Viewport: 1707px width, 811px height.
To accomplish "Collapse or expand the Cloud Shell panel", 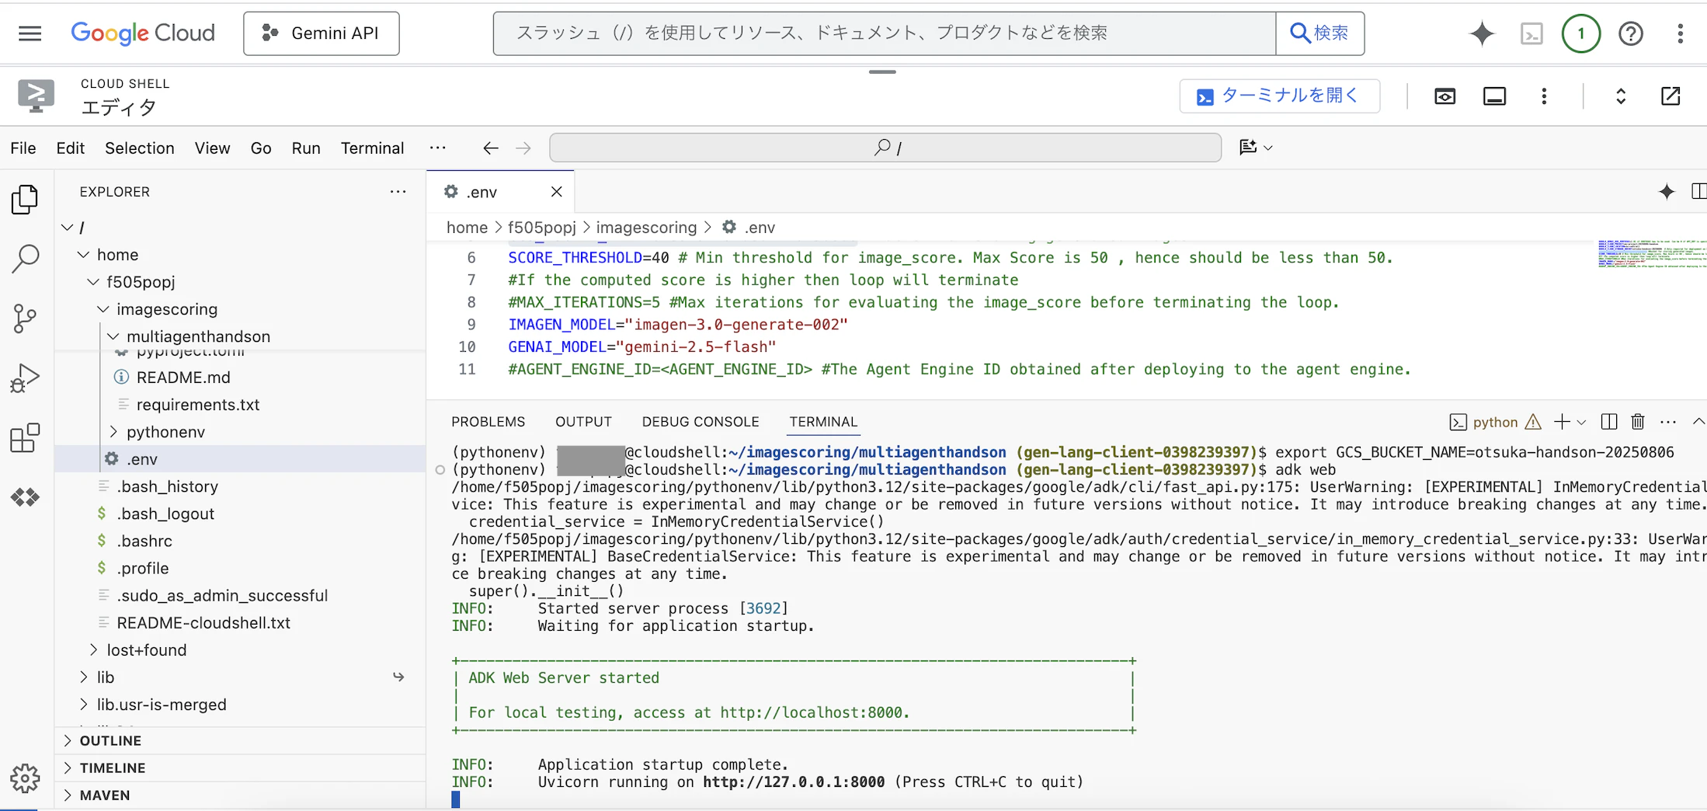I will tap(1621, 96).
